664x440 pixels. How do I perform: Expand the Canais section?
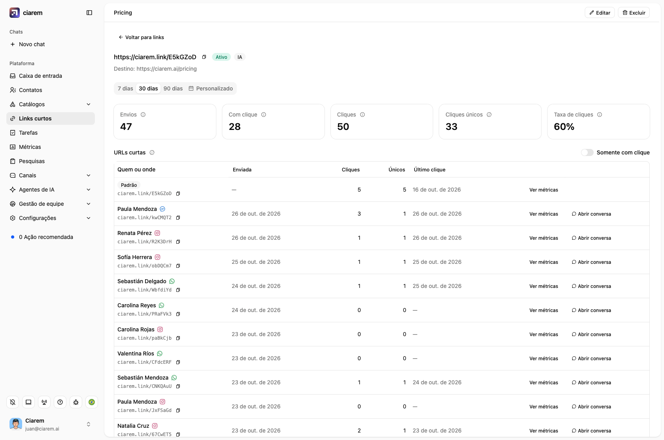pos(51,175)
